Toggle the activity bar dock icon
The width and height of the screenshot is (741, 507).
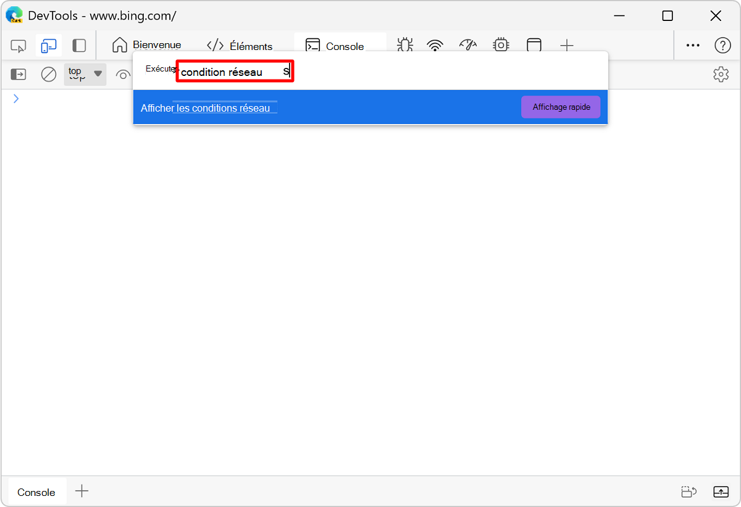pyautogui.click(x=79, y=46)
